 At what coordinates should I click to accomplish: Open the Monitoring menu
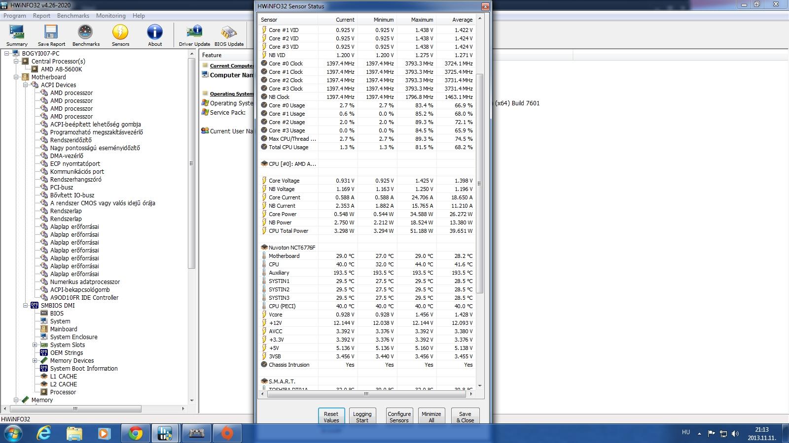[111, 16]
